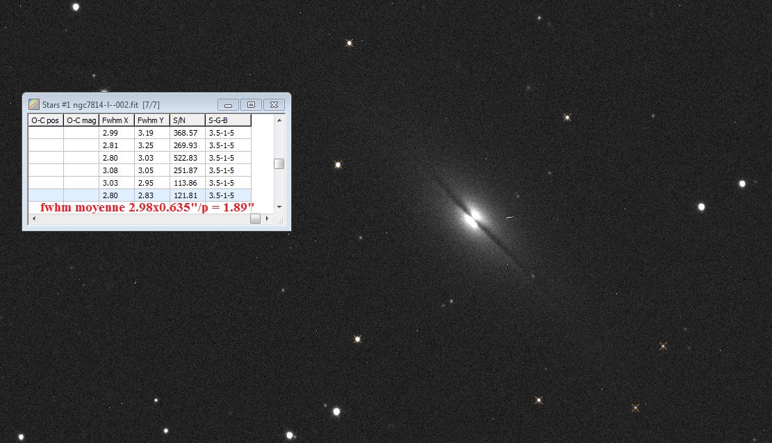Select S/N value 121.81 in highlighted row
772x443 pixels.
pyautogui.click(x=188, y=195)
